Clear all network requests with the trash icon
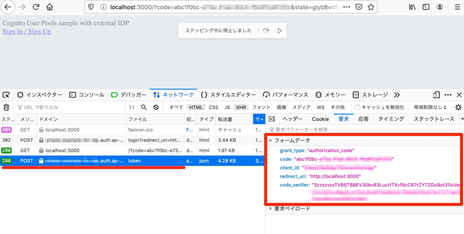The image size is (464, 234). click(6, 107)
